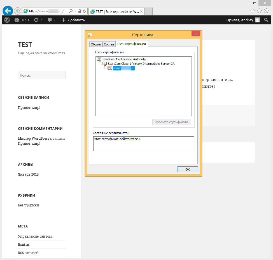Image resolution: width=273 pixels, height=260 pixels.
Task: Select StartCom Class 1 Primary Intermediate Server CA
Action: pyautogui.click(x=141, y=64)
